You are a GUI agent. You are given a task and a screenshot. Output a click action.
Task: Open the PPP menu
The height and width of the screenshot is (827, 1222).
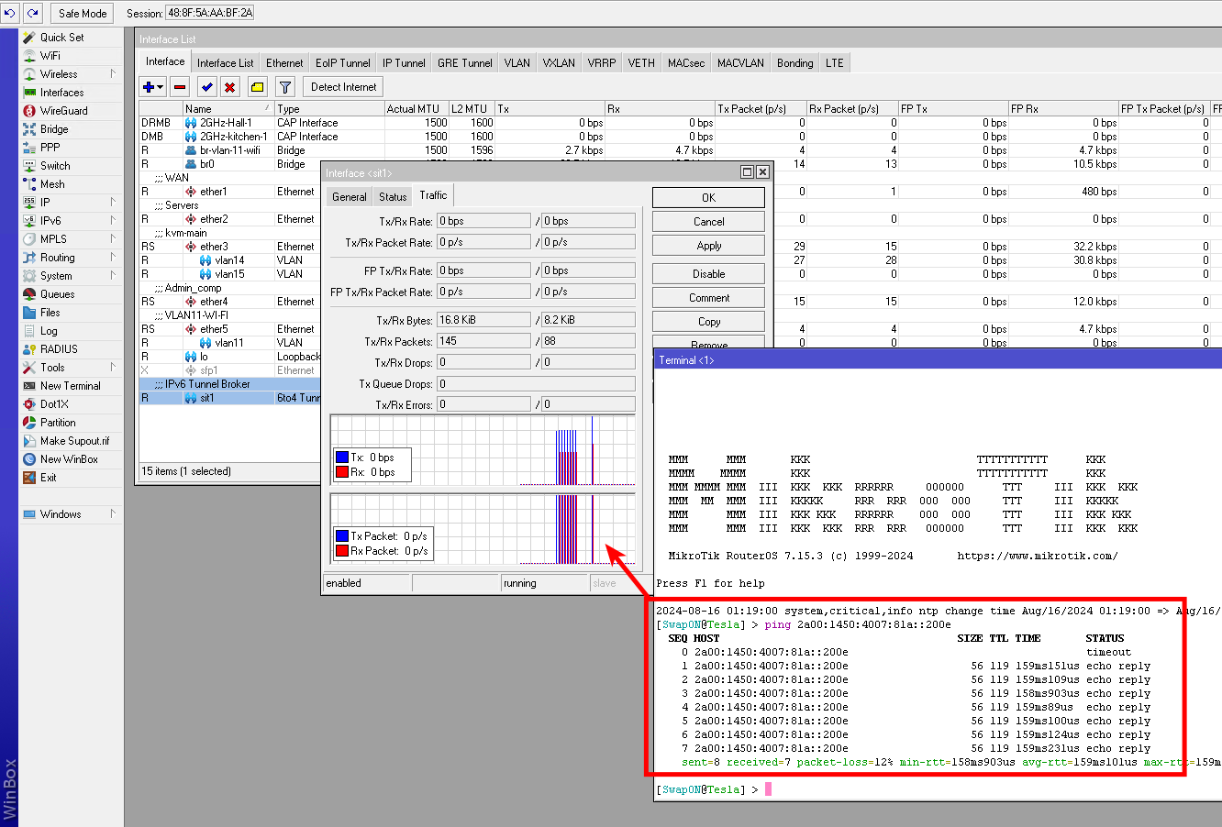[x=50, y=148]
